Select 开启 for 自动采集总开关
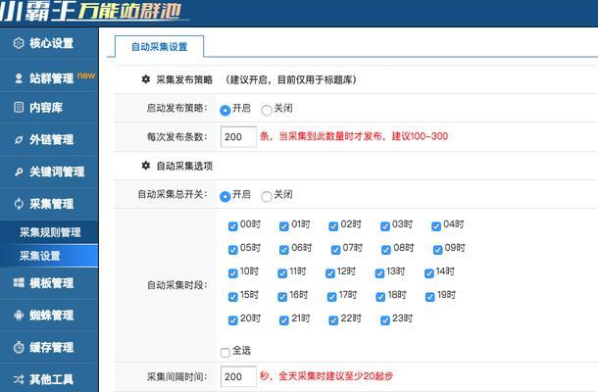This screenshot has width=598, height=392. tap(225, 196)
